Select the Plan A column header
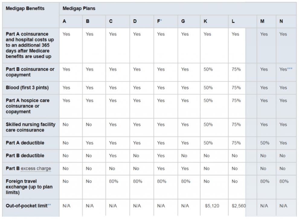 point(64,21)
